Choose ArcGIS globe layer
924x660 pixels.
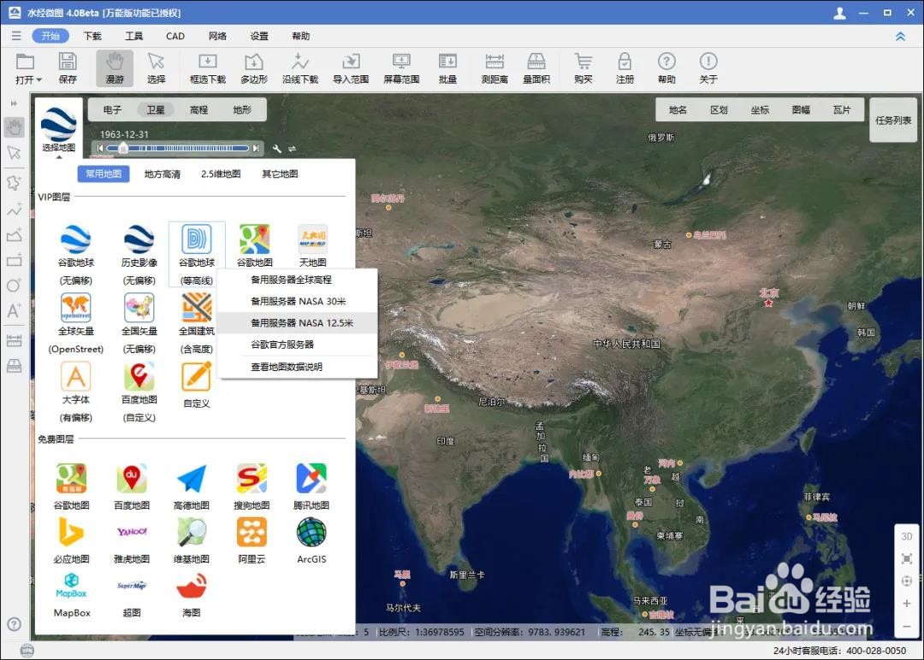311,540
